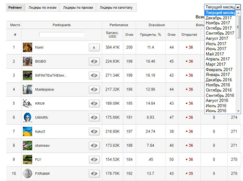Open the Лидеры по призам tab
This screenshot has height=181, width=243.
pyautogui.click(x=78, y=8)
